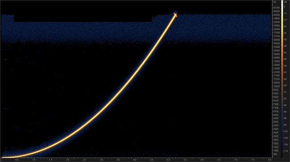Click the sweep line start at zero seconds
This screenshot has width=290, height=162.
pyautogui.click(x=2, y=158)
